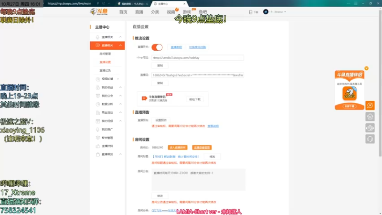
Task: Click the rtmp address input field
Action: coord(198,58)
